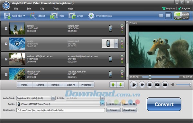
Task: Click Register link
Action: tap(184, 8)
